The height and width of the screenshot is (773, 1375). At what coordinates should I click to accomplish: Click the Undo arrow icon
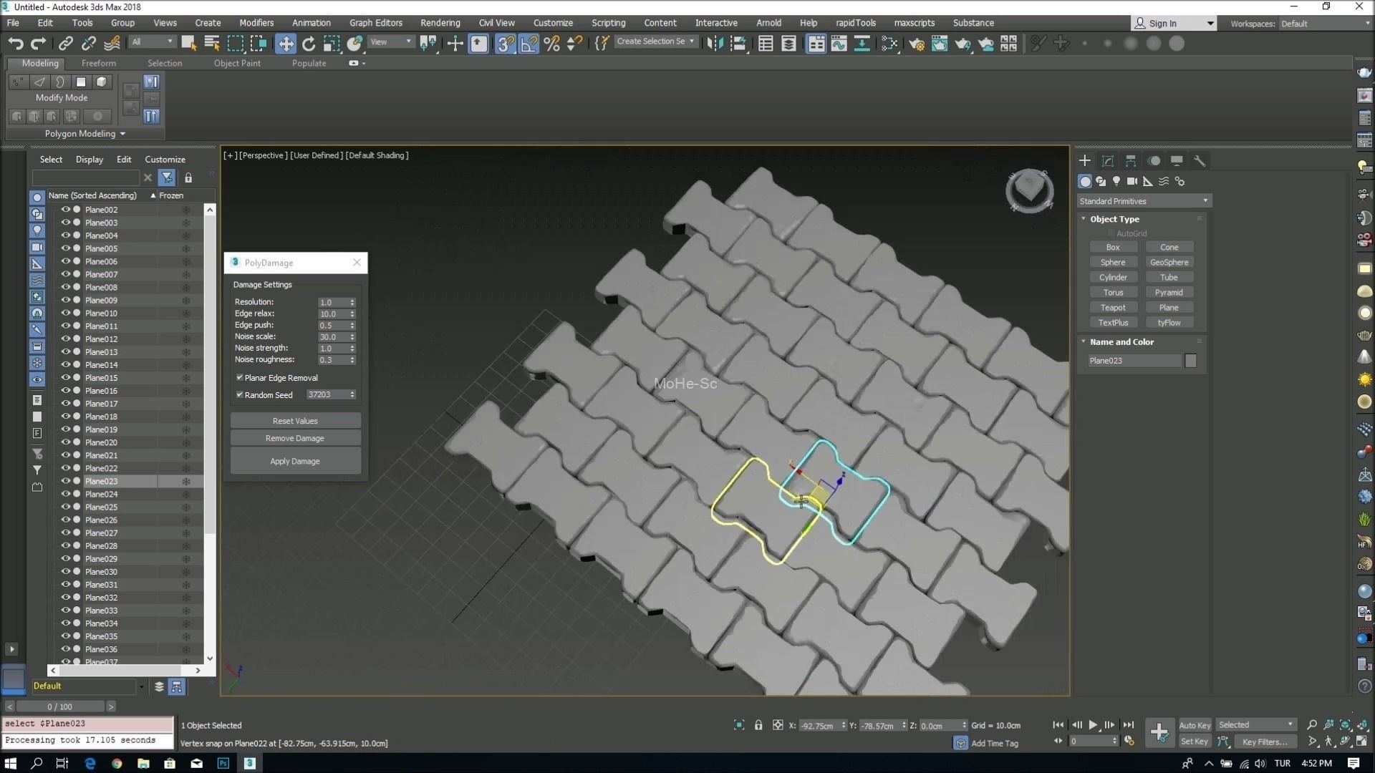(15, 44)
